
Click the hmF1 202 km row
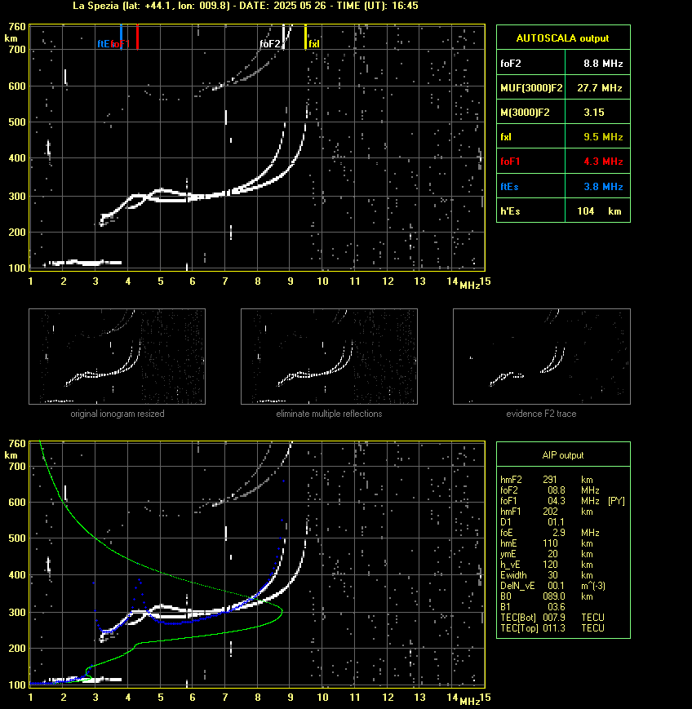tap(547, 512)
